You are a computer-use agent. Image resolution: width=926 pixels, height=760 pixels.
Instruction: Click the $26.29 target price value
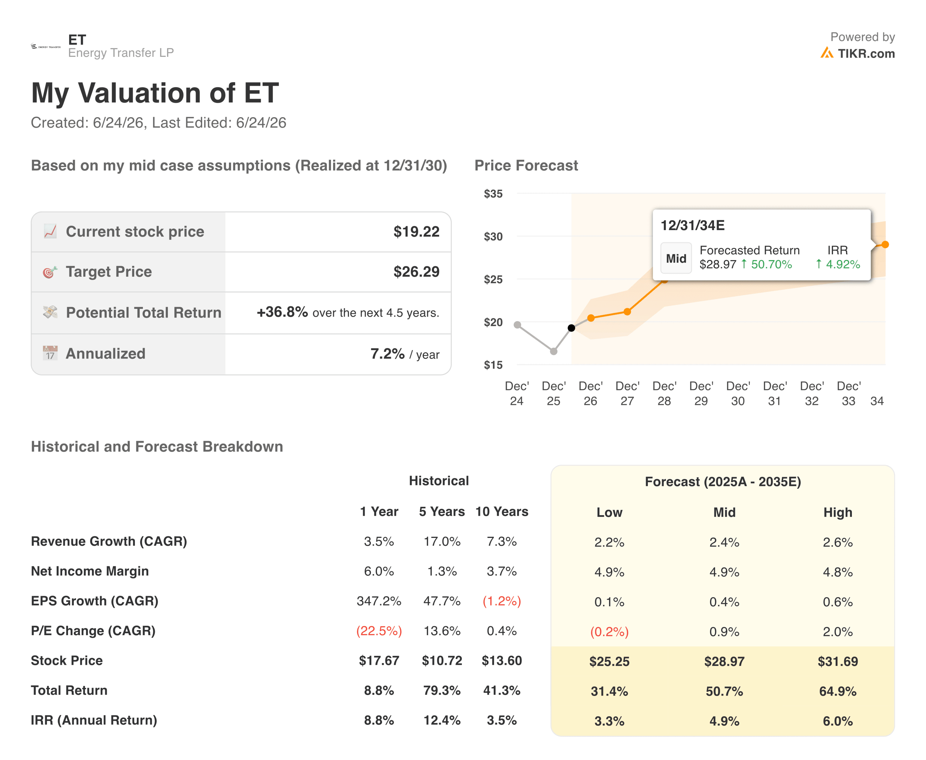click(x=416, y=272)
